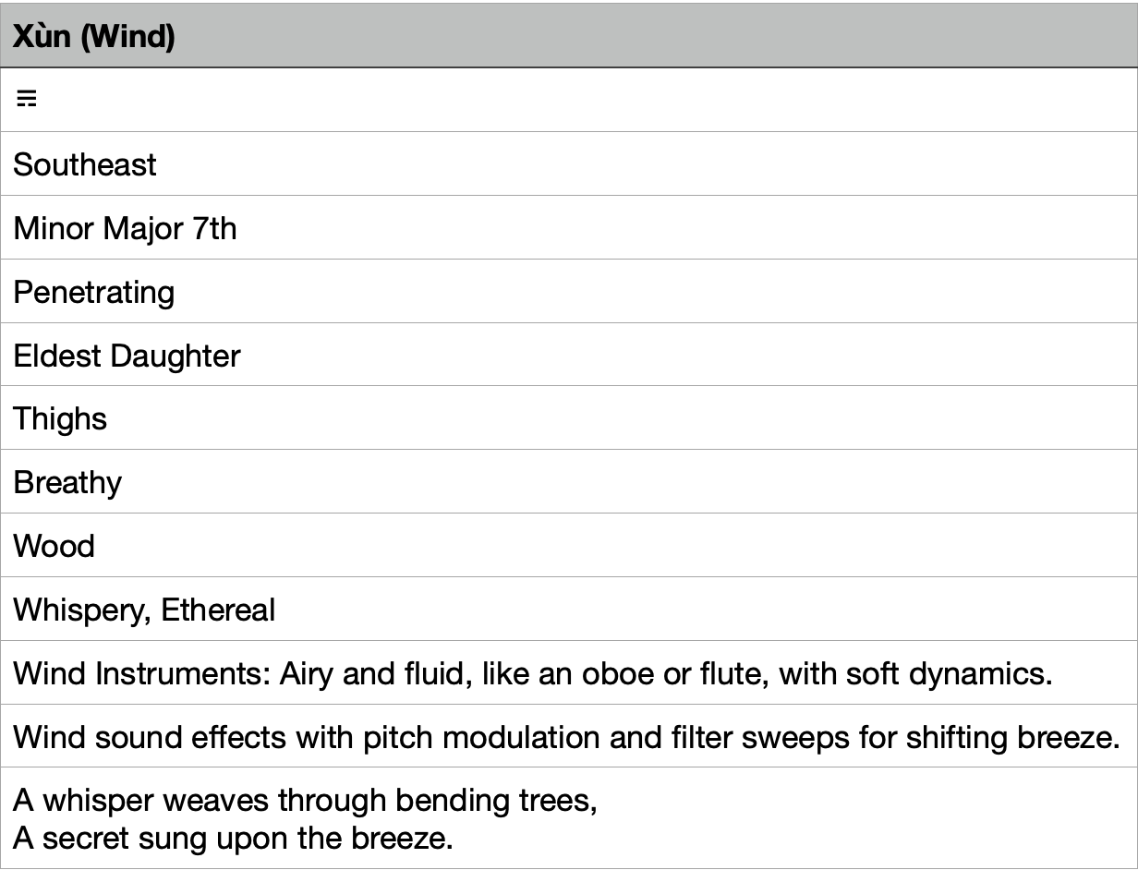Click the line 'A whisper weaves through bending trees'
This screenshot has height=870, width=1138.
pos(305,801)
